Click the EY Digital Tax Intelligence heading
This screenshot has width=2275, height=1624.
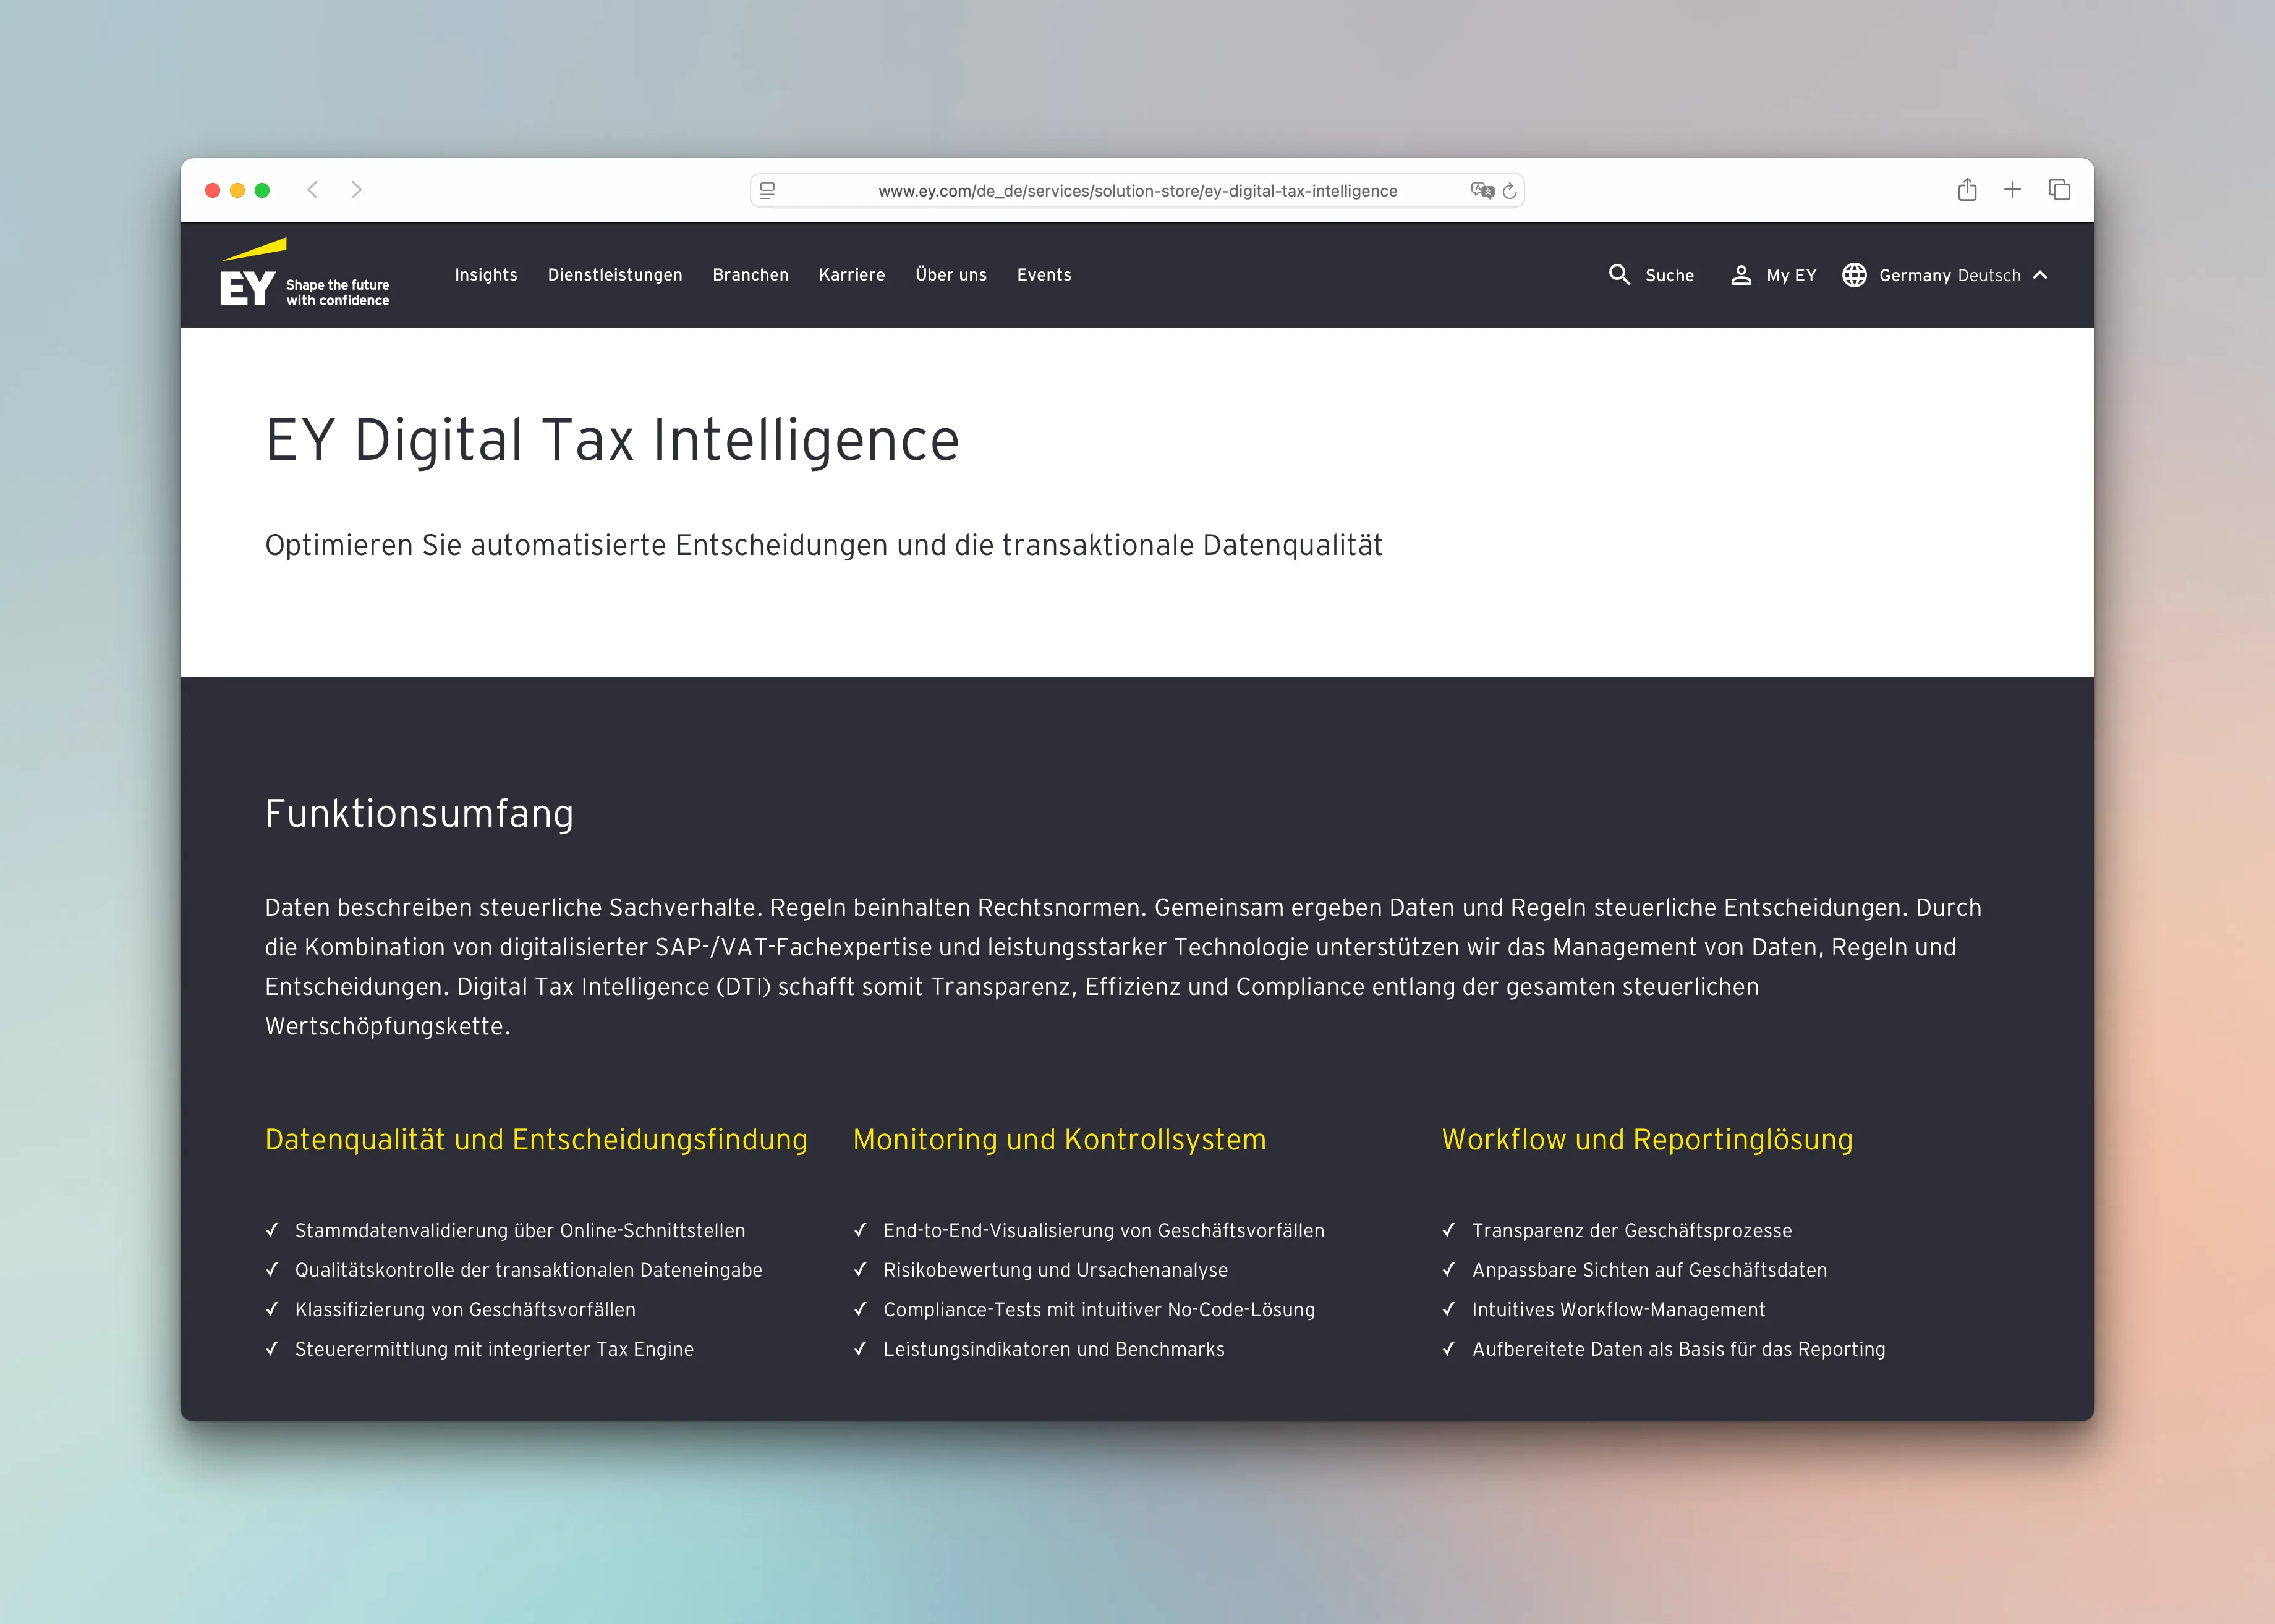pos(612,440)
